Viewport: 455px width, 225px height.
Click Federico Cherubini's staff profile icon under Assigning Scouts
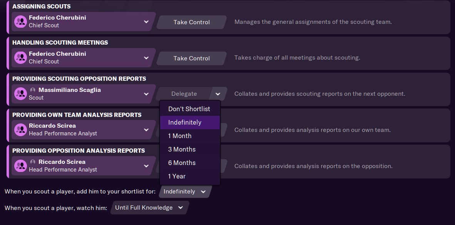21,21
